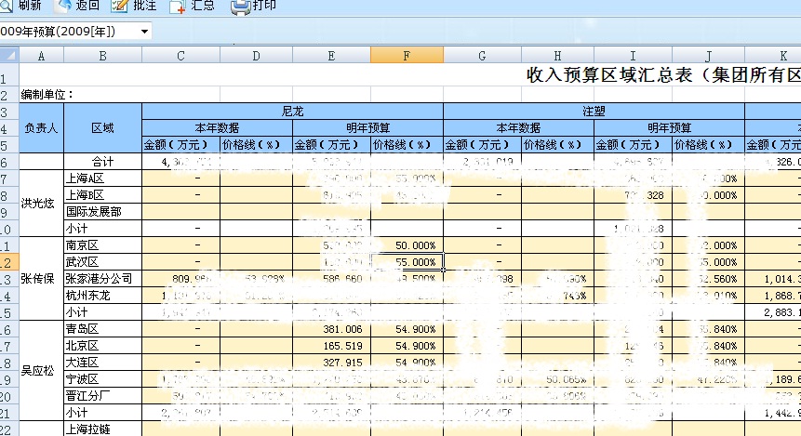Viewport: 801px width, 436px height.
Task: Select row 6 header
Action: click(9, 162)
